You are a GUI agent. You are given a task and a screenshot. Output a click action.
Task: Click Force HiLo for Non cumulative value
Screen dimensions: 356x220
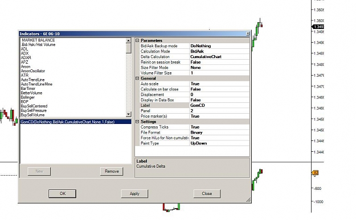219,138
